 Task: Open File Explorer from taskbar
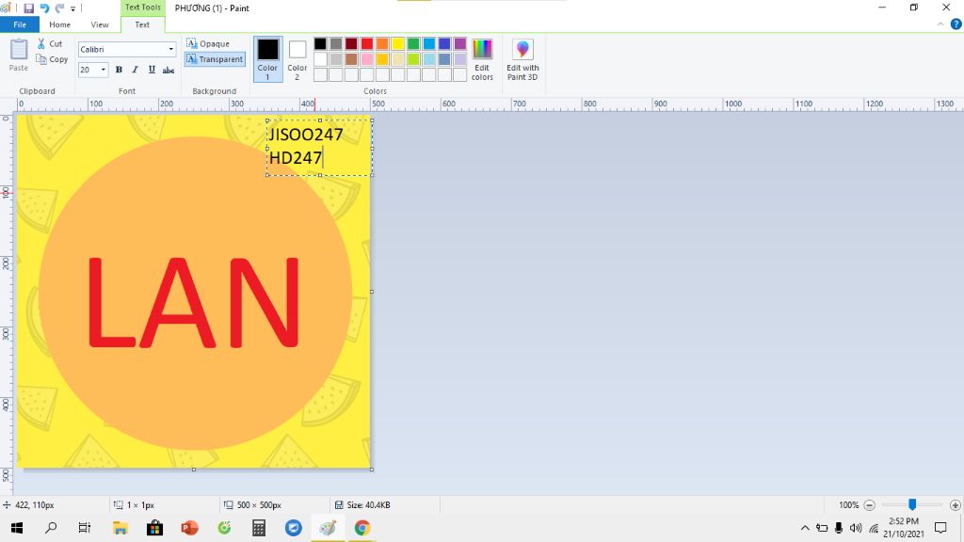[120, 528]
